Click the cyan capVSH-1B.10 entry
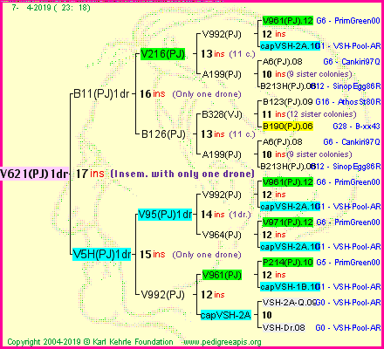Screen dimensions: 384x349 coord(290,287)
